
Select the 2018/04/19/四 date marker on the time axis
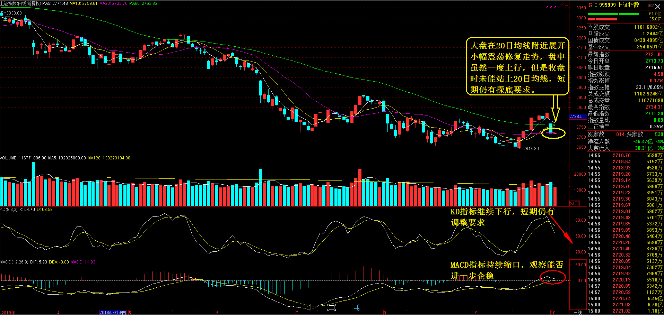coord(113,313)
